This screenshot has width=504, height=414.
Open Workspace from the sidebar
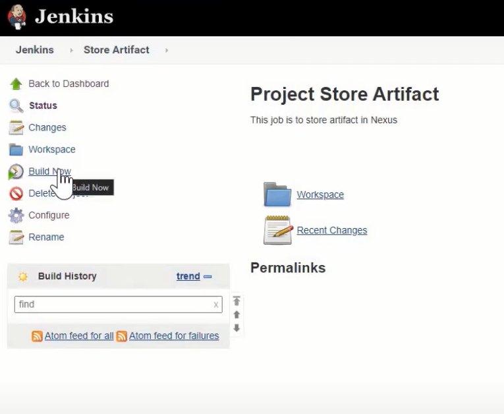[x=52, y=149]
